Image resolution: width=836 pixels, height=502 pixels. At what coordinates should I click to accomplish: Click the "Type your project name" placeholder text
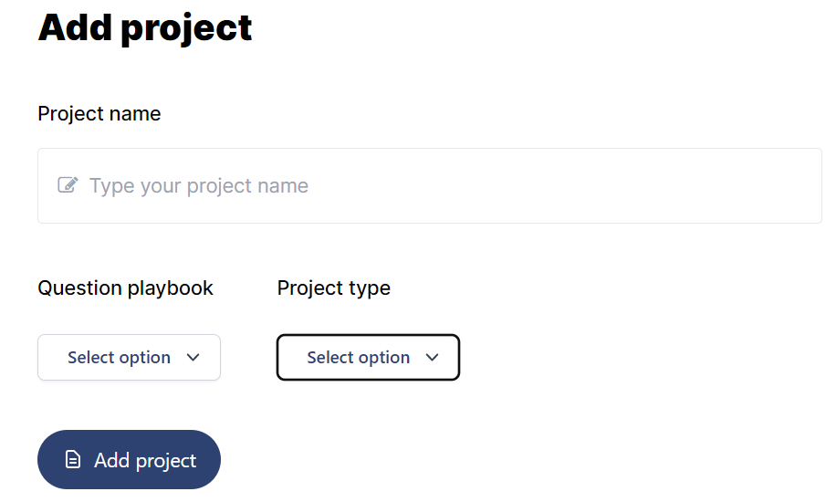[199, 185]
